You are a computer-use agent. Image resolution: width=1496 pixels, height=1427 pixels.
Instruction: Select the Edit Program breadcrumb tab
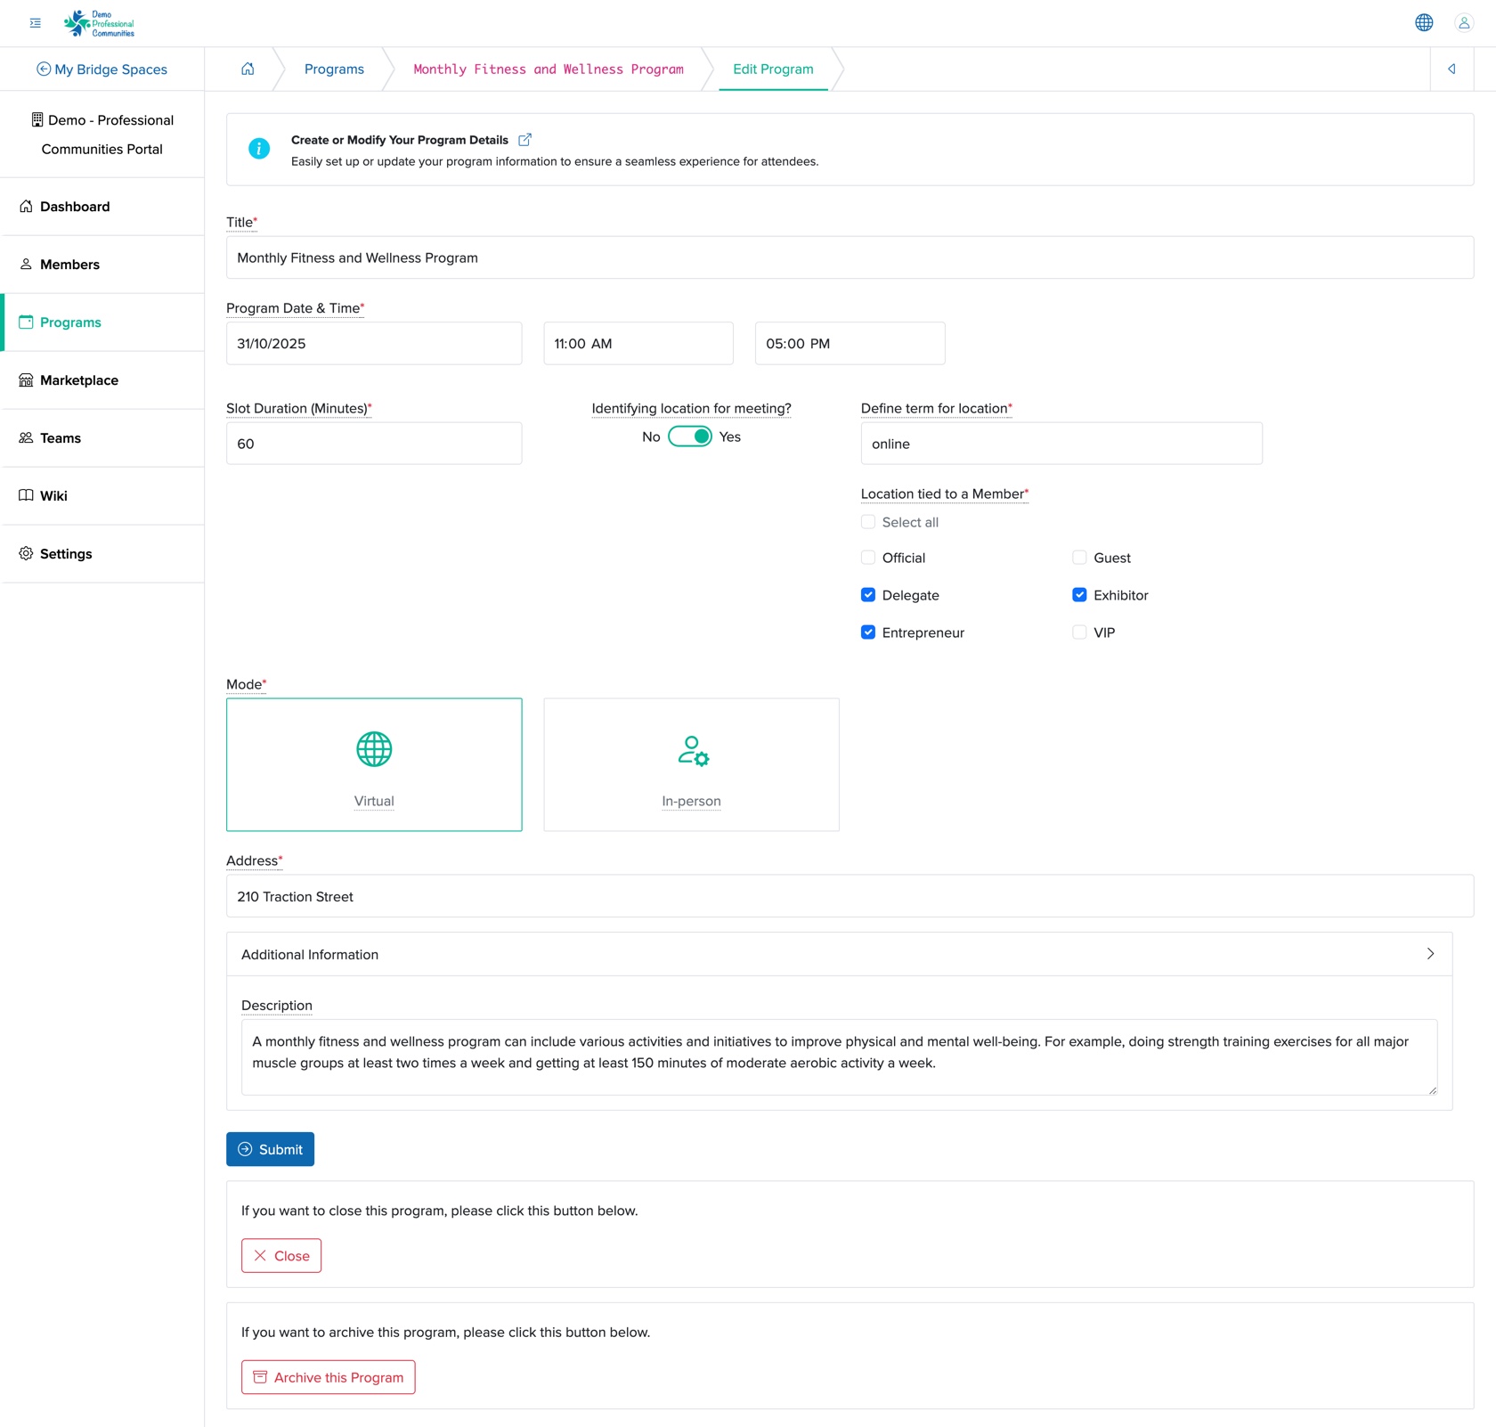point(773,69)
